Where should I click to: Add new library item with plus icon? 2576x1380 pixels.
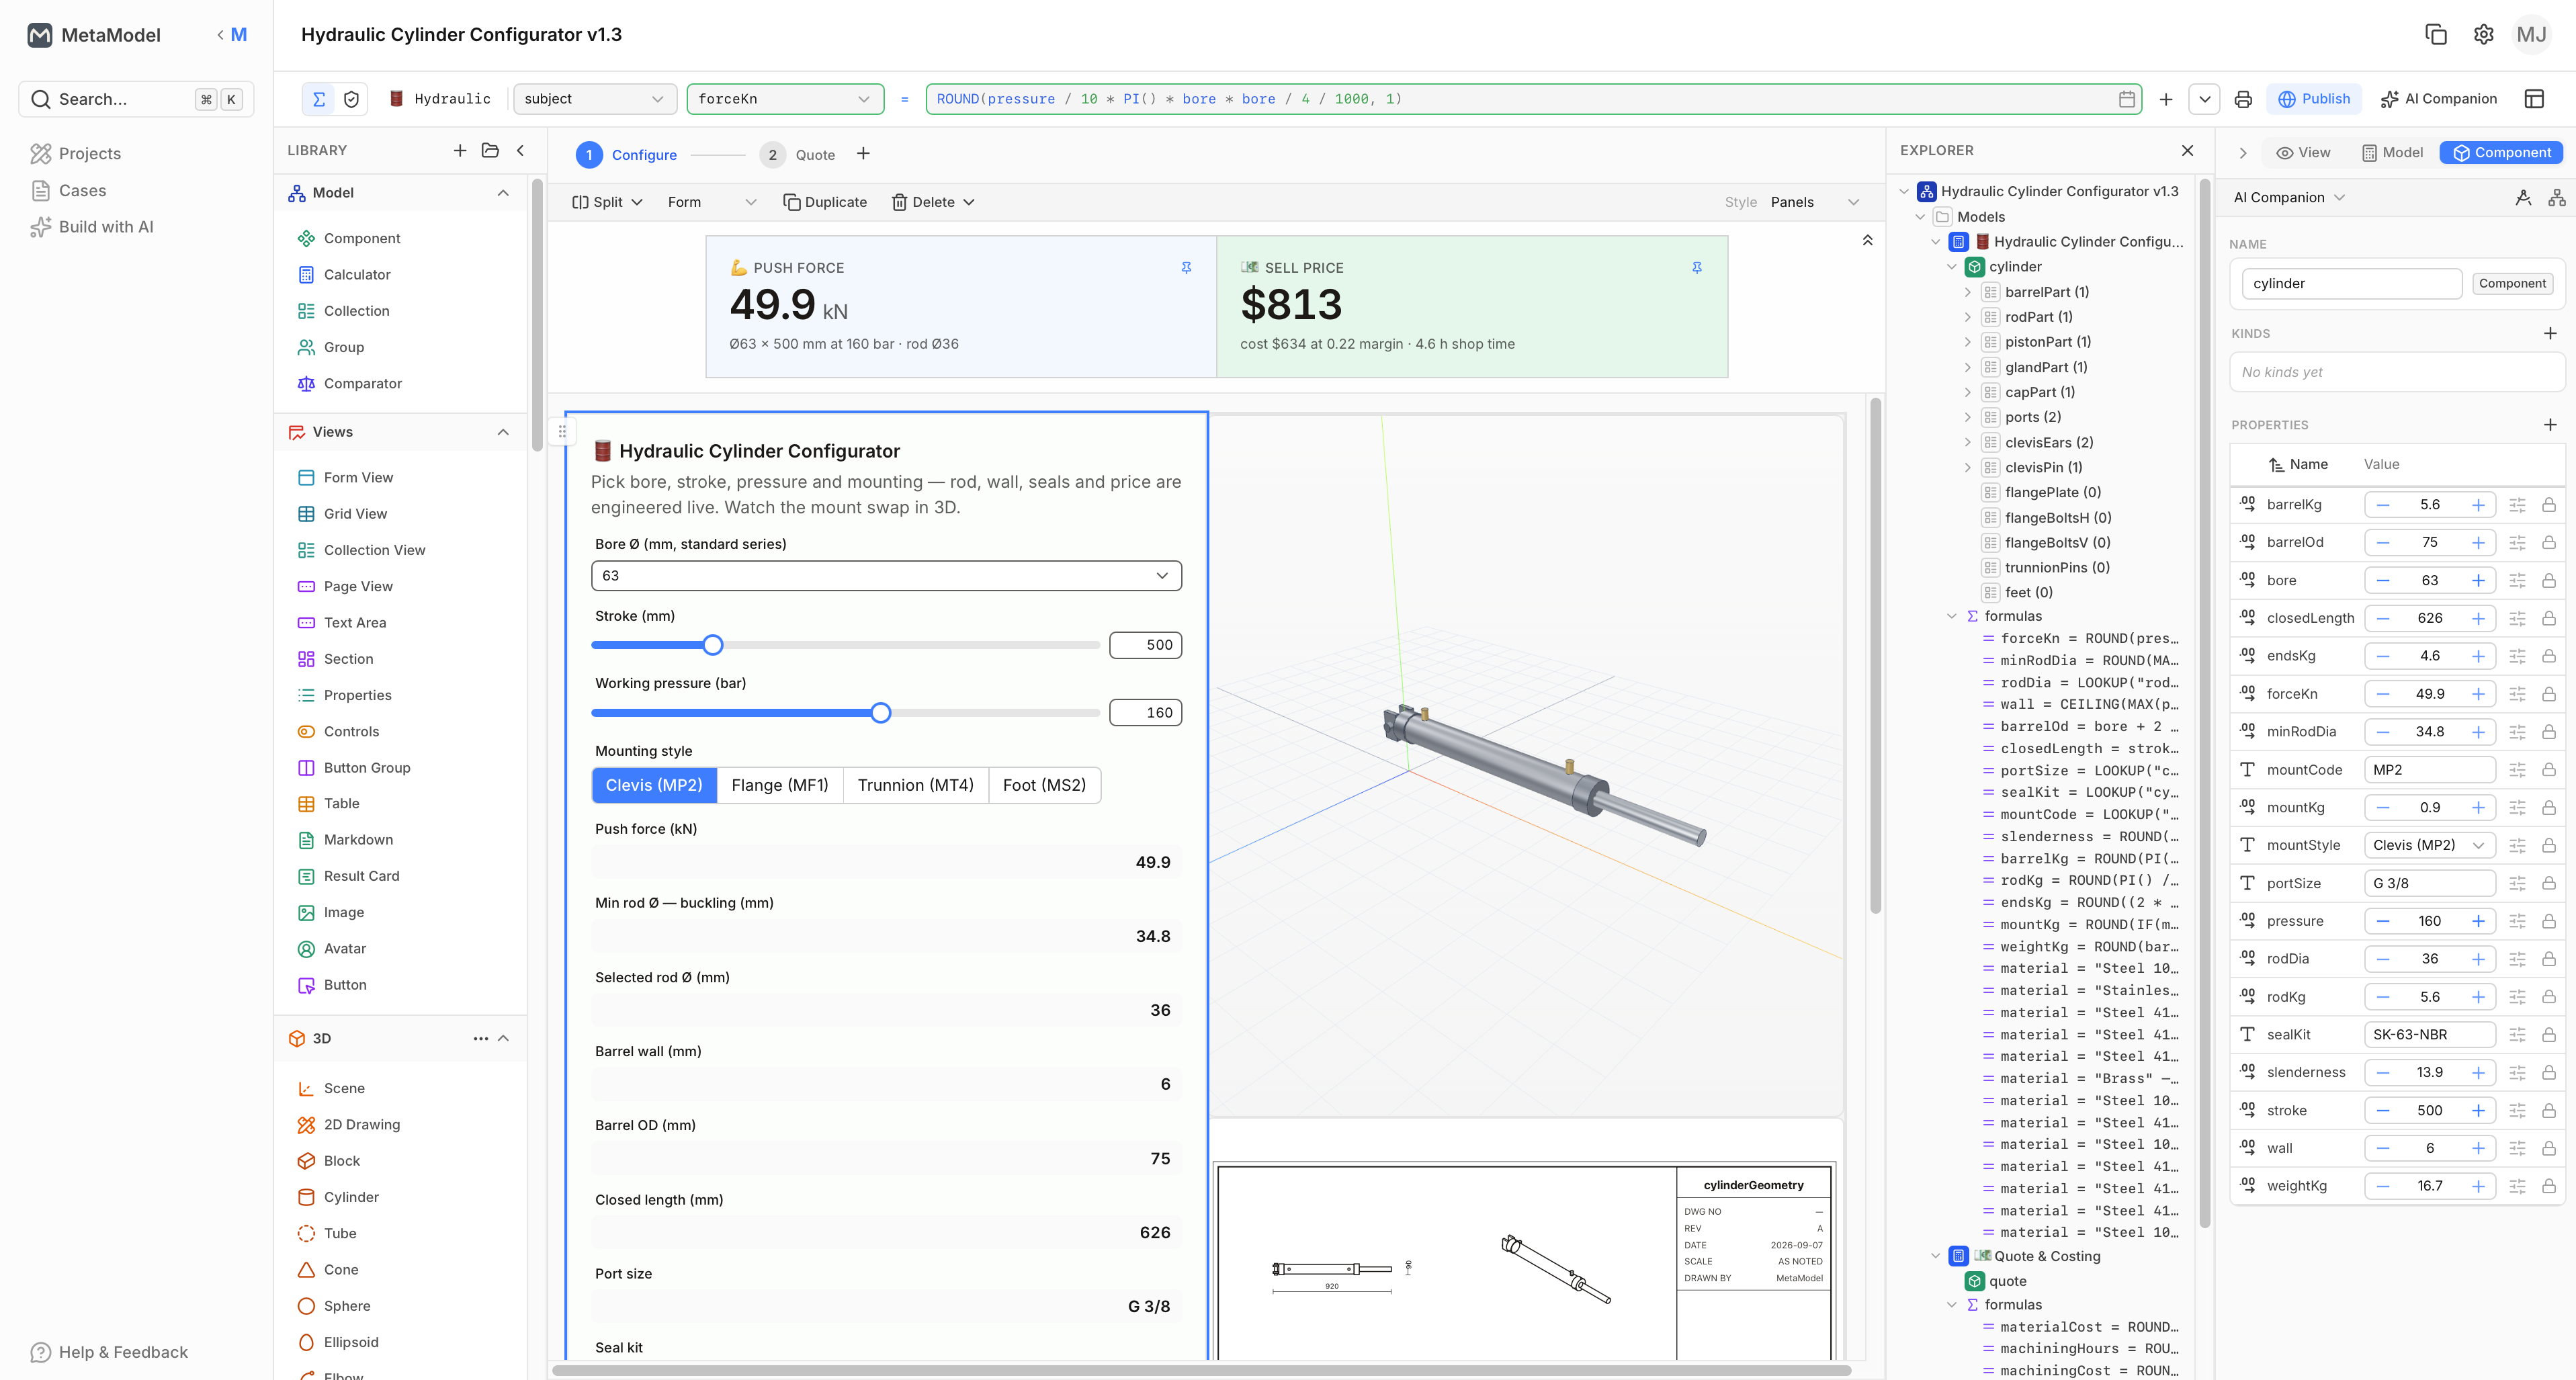click(x=460, y=150)
